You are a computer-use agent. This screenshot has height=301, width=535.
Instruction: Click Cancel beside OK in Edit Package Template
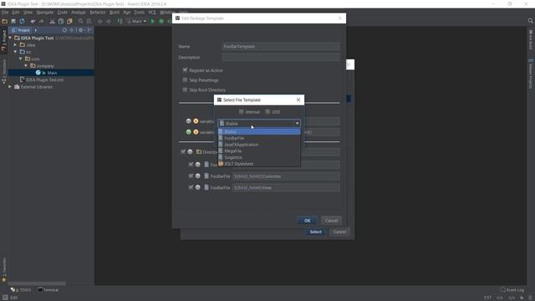coord(331,221)
